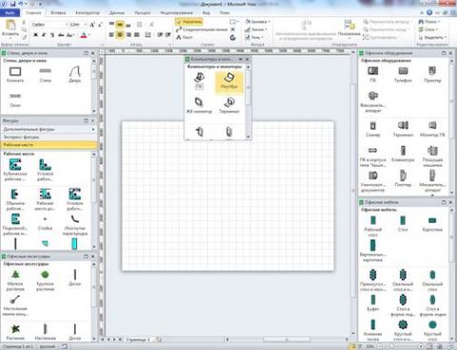Select the Text (Текст) tool button
This screenshot has width=457, height=350.
click(x=185, y=37)
